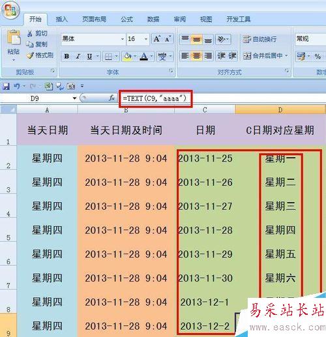This screenshot has width=326, height=337.
Task: Switch to the 开发工具 Developer tab
Action: click(239, 20)
